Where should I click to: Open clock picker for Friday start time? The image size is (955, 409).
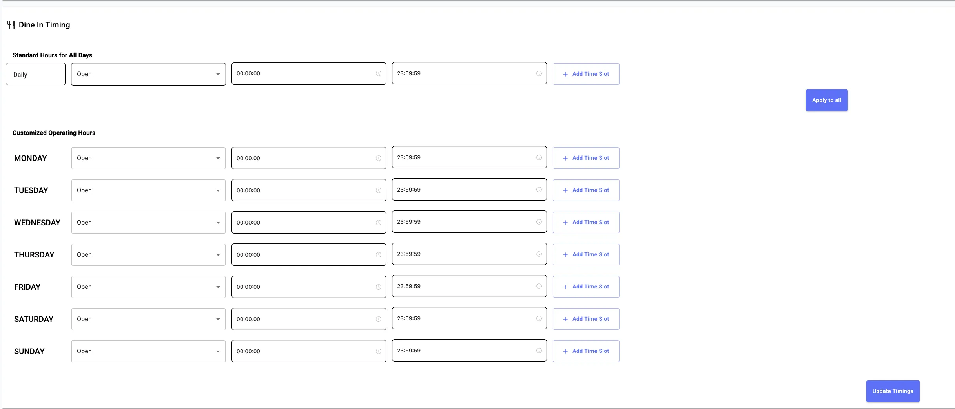[x=379, y=287]
